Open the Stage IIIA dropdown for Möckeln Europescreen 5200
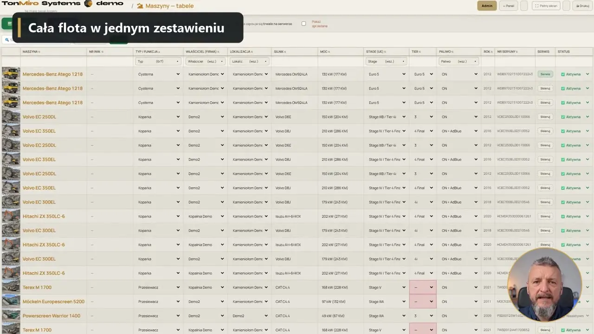The height and width of the screenshot is (334, 594). 387,302
